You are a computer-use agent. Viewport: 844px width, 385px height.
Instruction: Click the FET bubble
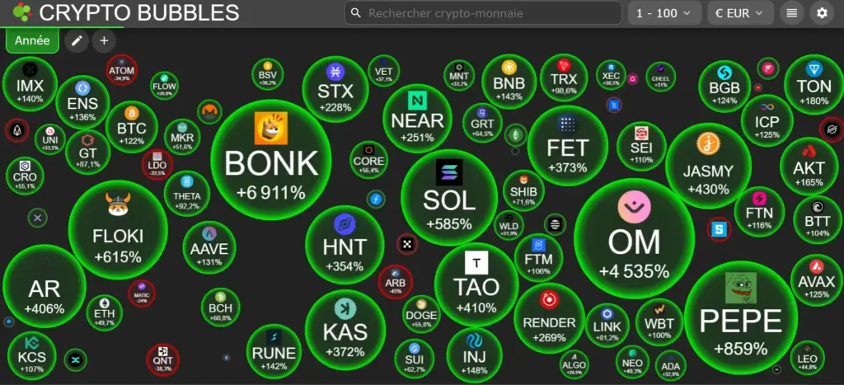tap(567, 146)
